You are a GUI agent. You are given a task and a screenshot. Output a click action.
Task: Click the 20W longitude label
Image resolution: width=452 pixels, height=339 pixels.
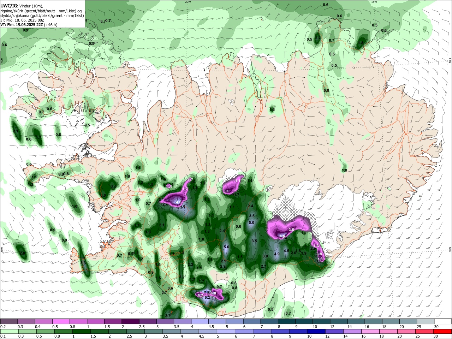tap(188, 2)
